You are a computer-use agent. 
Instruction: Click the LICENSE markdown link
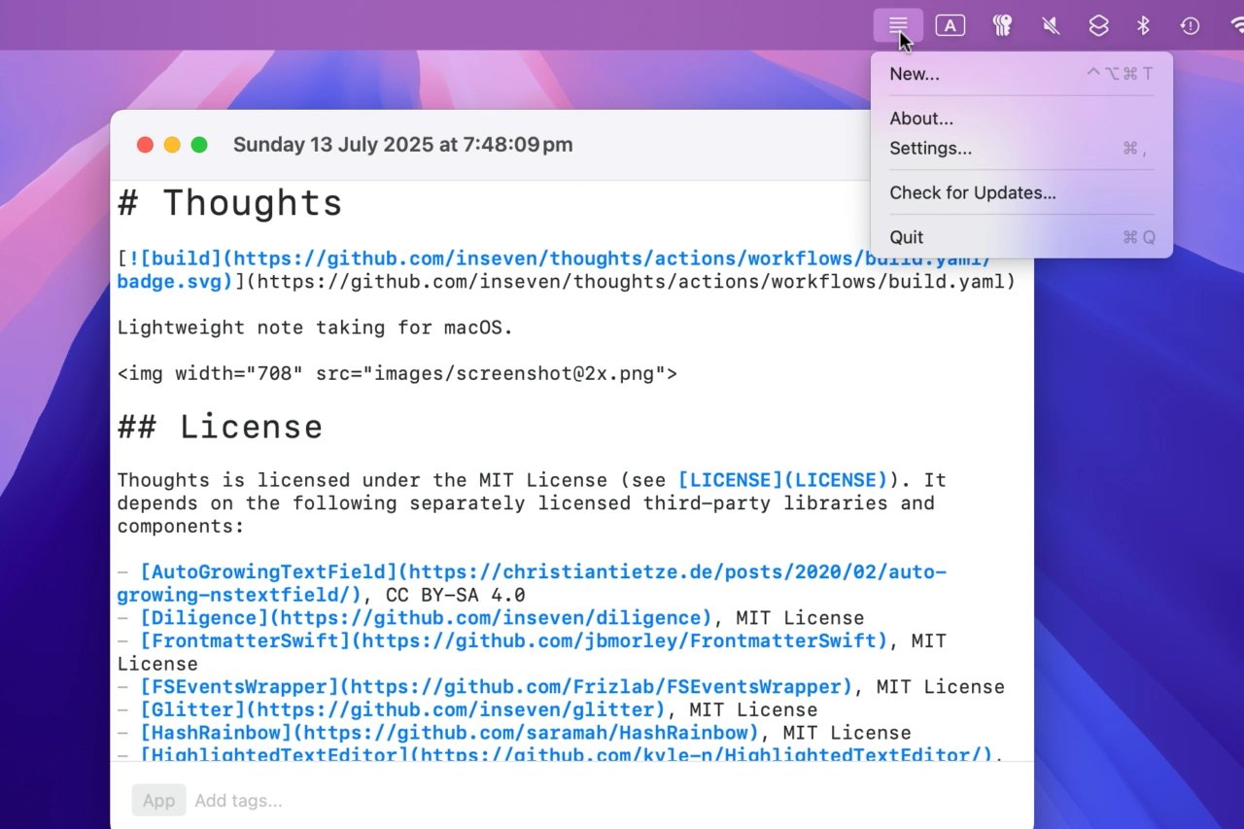782,480
